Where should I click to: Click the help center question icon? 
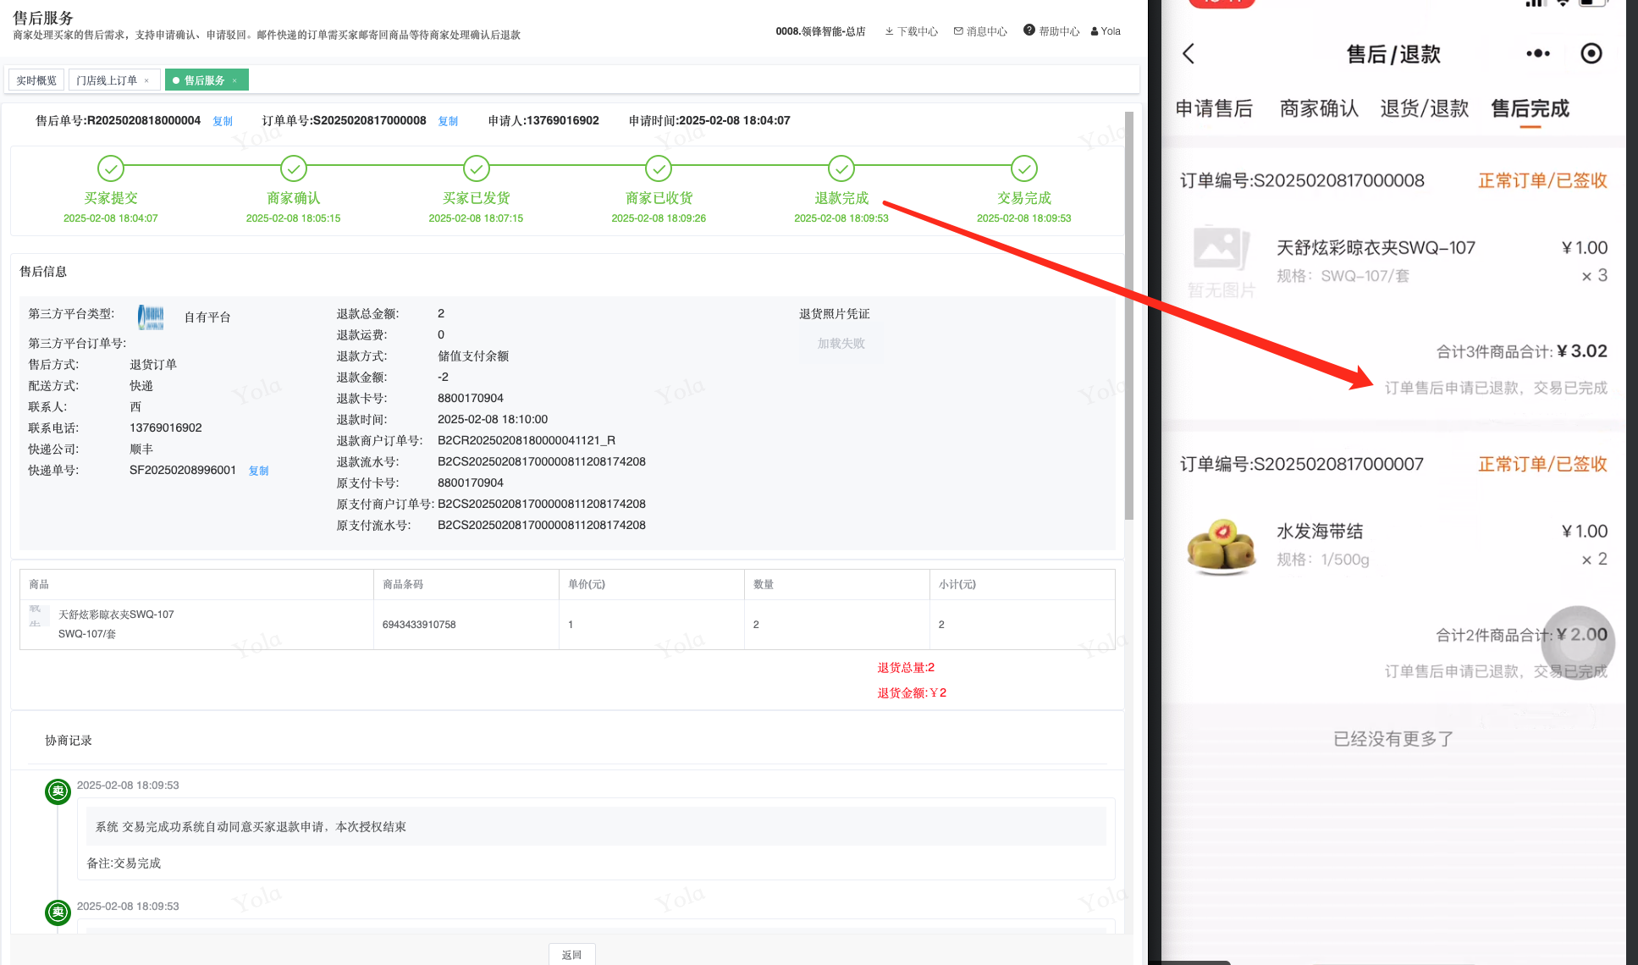click(1029, 30)
